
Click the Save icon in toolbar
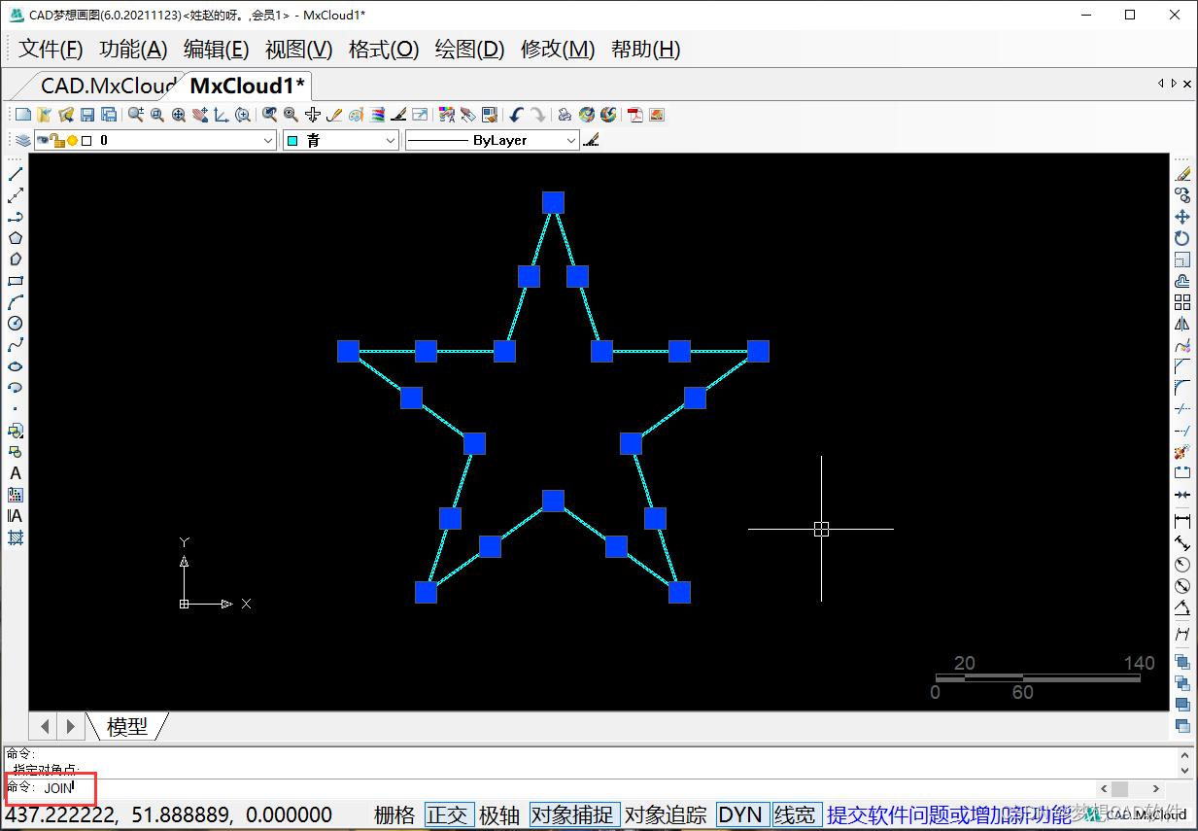(87, 115)
